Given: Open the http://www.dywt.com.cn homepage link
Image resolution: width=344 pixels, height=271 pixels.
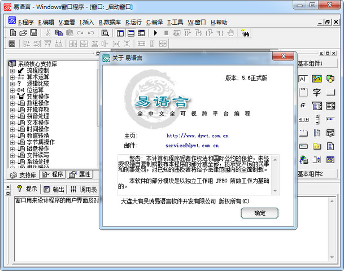Looking at the screenshot, I should (198, 135).
